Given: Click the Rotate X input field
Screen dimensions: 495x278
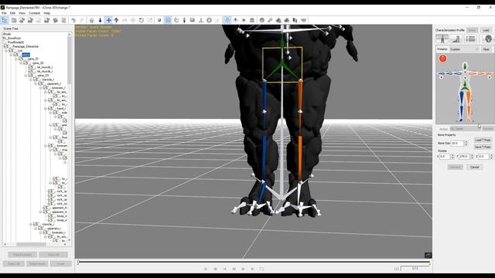Looking at the screenshot, I should point(445,156).
